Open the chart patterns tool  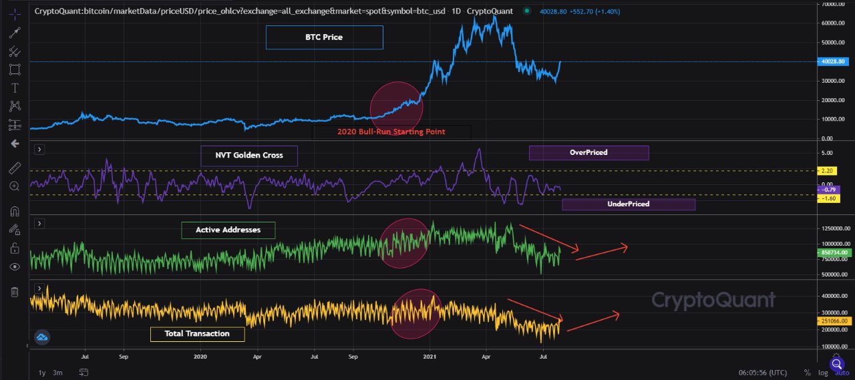point(15,106)
